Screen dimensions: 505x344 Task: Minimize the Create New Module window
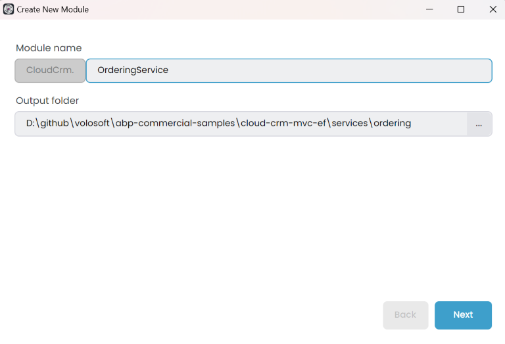tap(429, 9)
